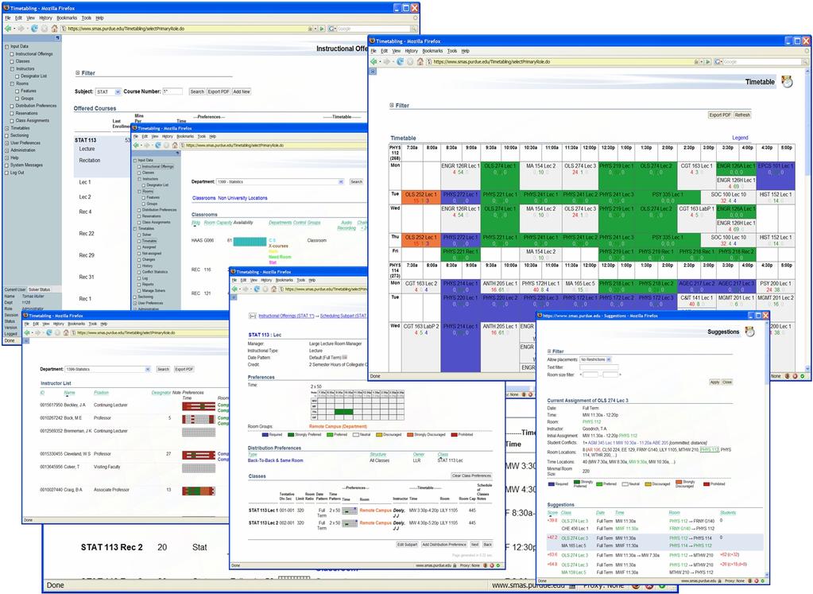
Task: Click Clear Class Preferences button
Action: (x=471, y=476)
